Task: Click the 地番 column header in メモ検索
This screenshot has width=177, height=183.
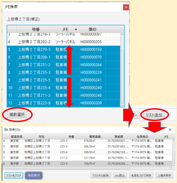Action: coord(35,29)
